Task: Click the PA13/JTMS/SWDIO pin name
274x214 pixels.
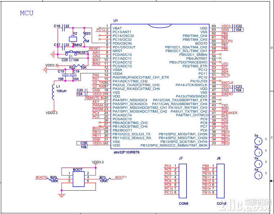Action: (x=192, y=96)
